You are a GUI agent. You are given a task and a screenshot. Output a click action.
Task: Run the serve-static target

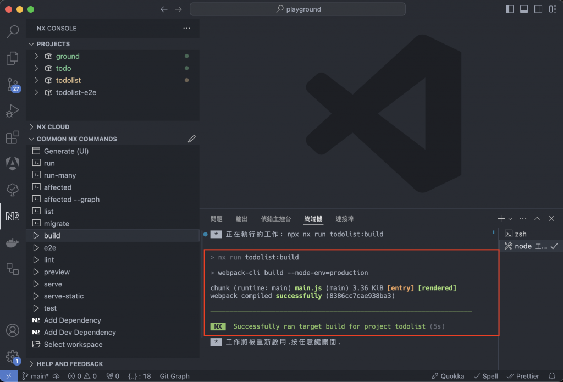(x=113, y=296)
